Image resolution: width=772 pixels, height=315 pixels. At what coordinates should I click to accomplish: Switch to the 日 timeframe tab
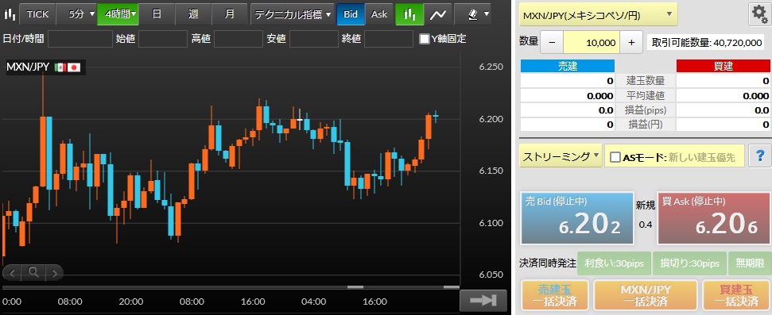click(157, 14)
